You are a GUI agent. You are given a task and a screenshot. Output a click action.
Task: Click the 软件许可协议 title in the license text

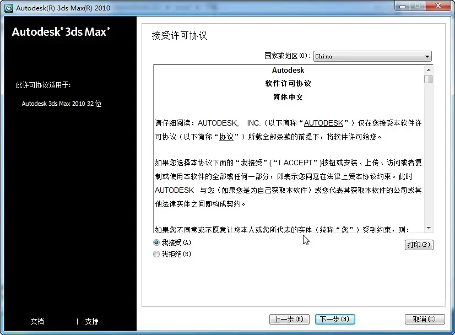point(288,84)
